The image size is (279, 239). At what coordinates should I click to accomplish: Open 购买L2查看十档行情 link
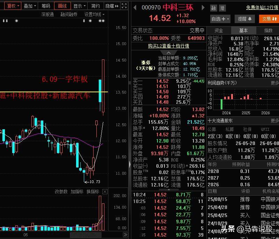point(169,46)
